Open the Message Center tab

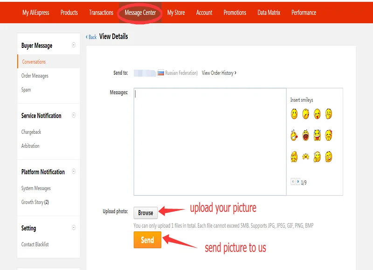tap(140, 13)
